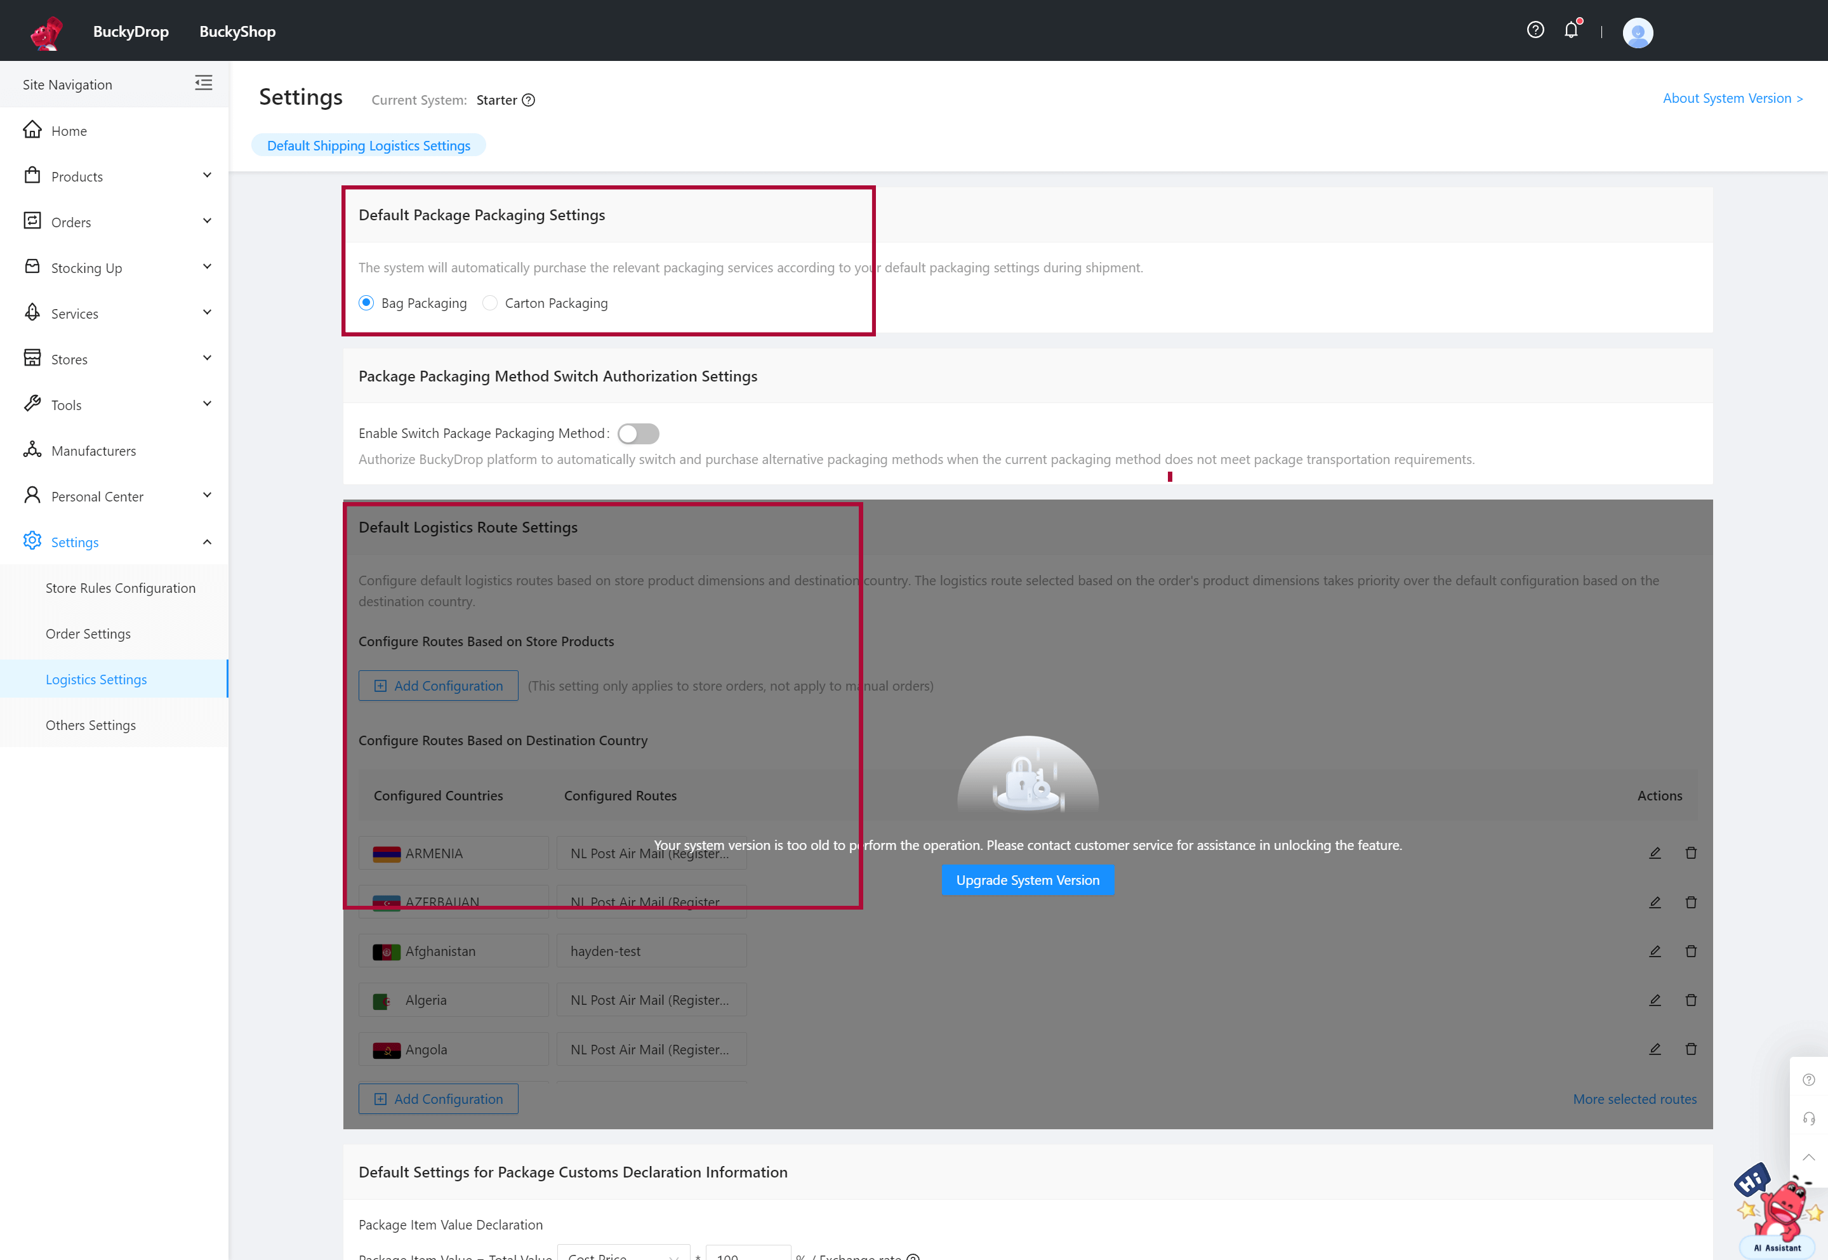This screenshot has width=1828, height=1260.
Task: Click More selected routes link
Action: pyautogui.click(x=1634, y=1098)
